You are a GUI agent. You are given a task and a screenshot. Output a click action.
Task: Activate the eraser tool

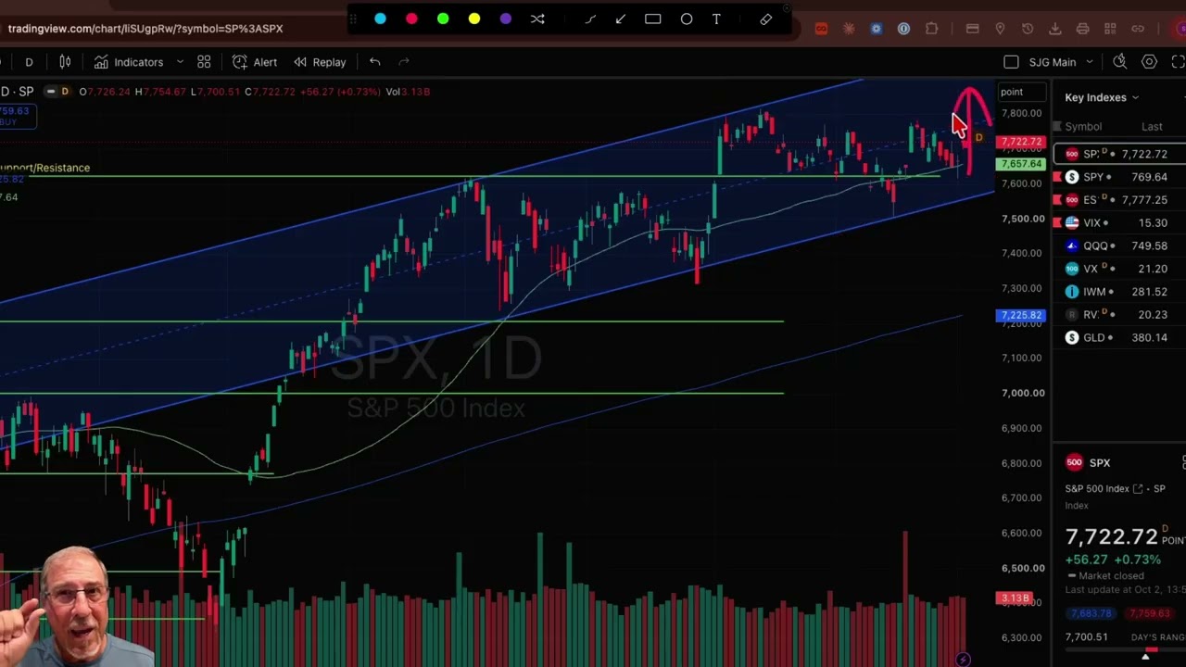pos(766,19)
